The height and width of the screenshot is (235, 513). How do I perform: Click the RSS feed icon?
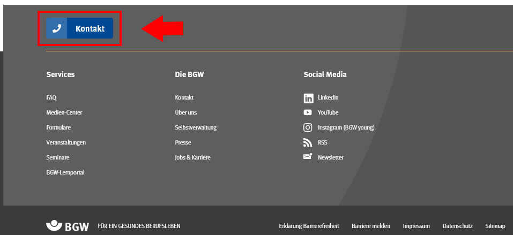pos(308,142)
